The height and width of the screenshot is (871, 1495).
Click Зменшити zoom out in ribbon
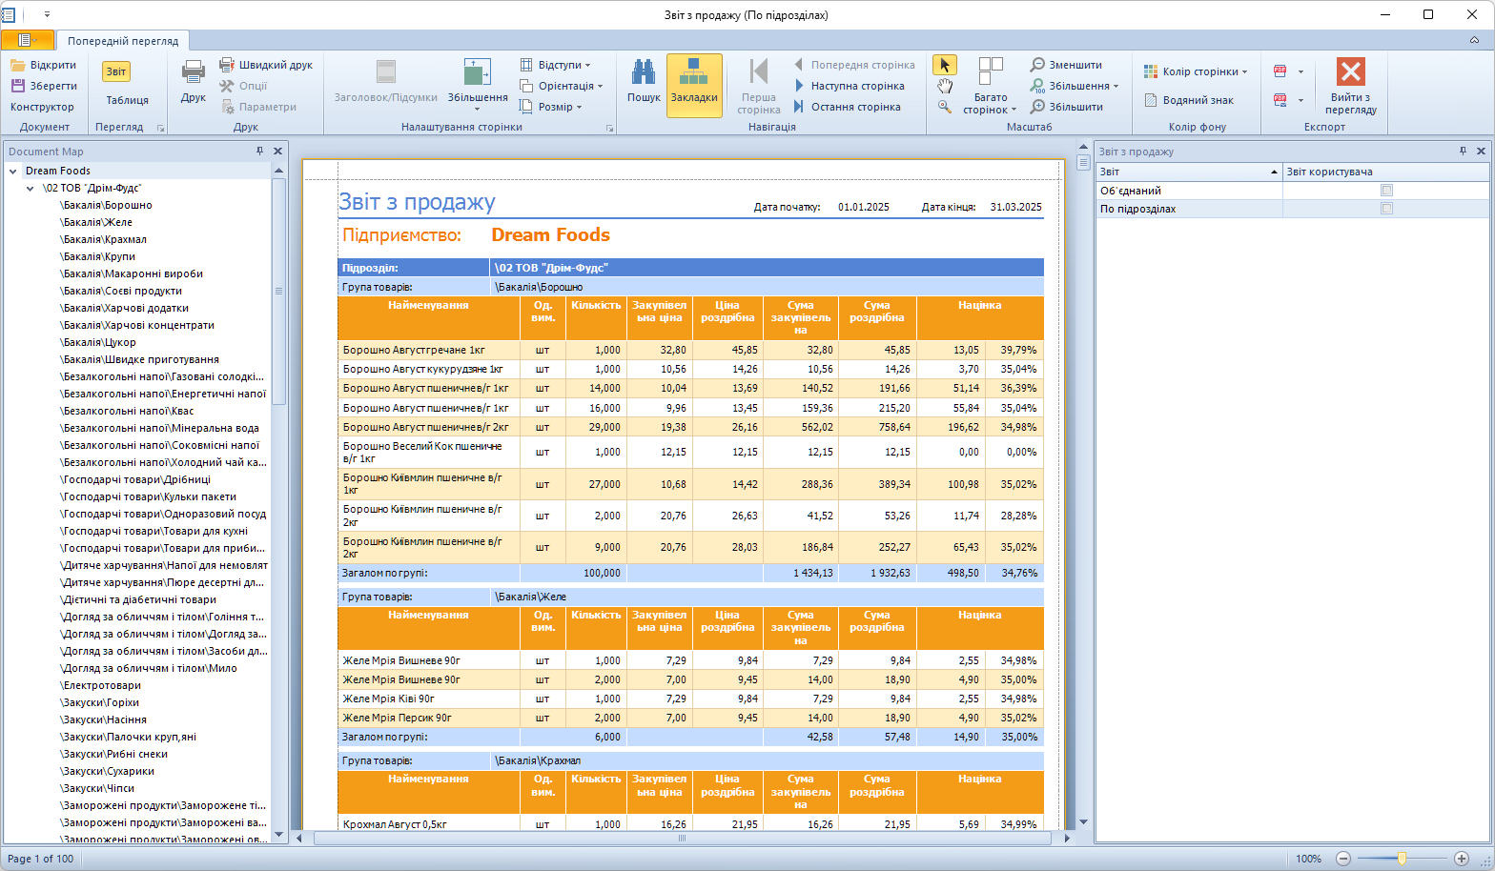[x=1066, y=65]
